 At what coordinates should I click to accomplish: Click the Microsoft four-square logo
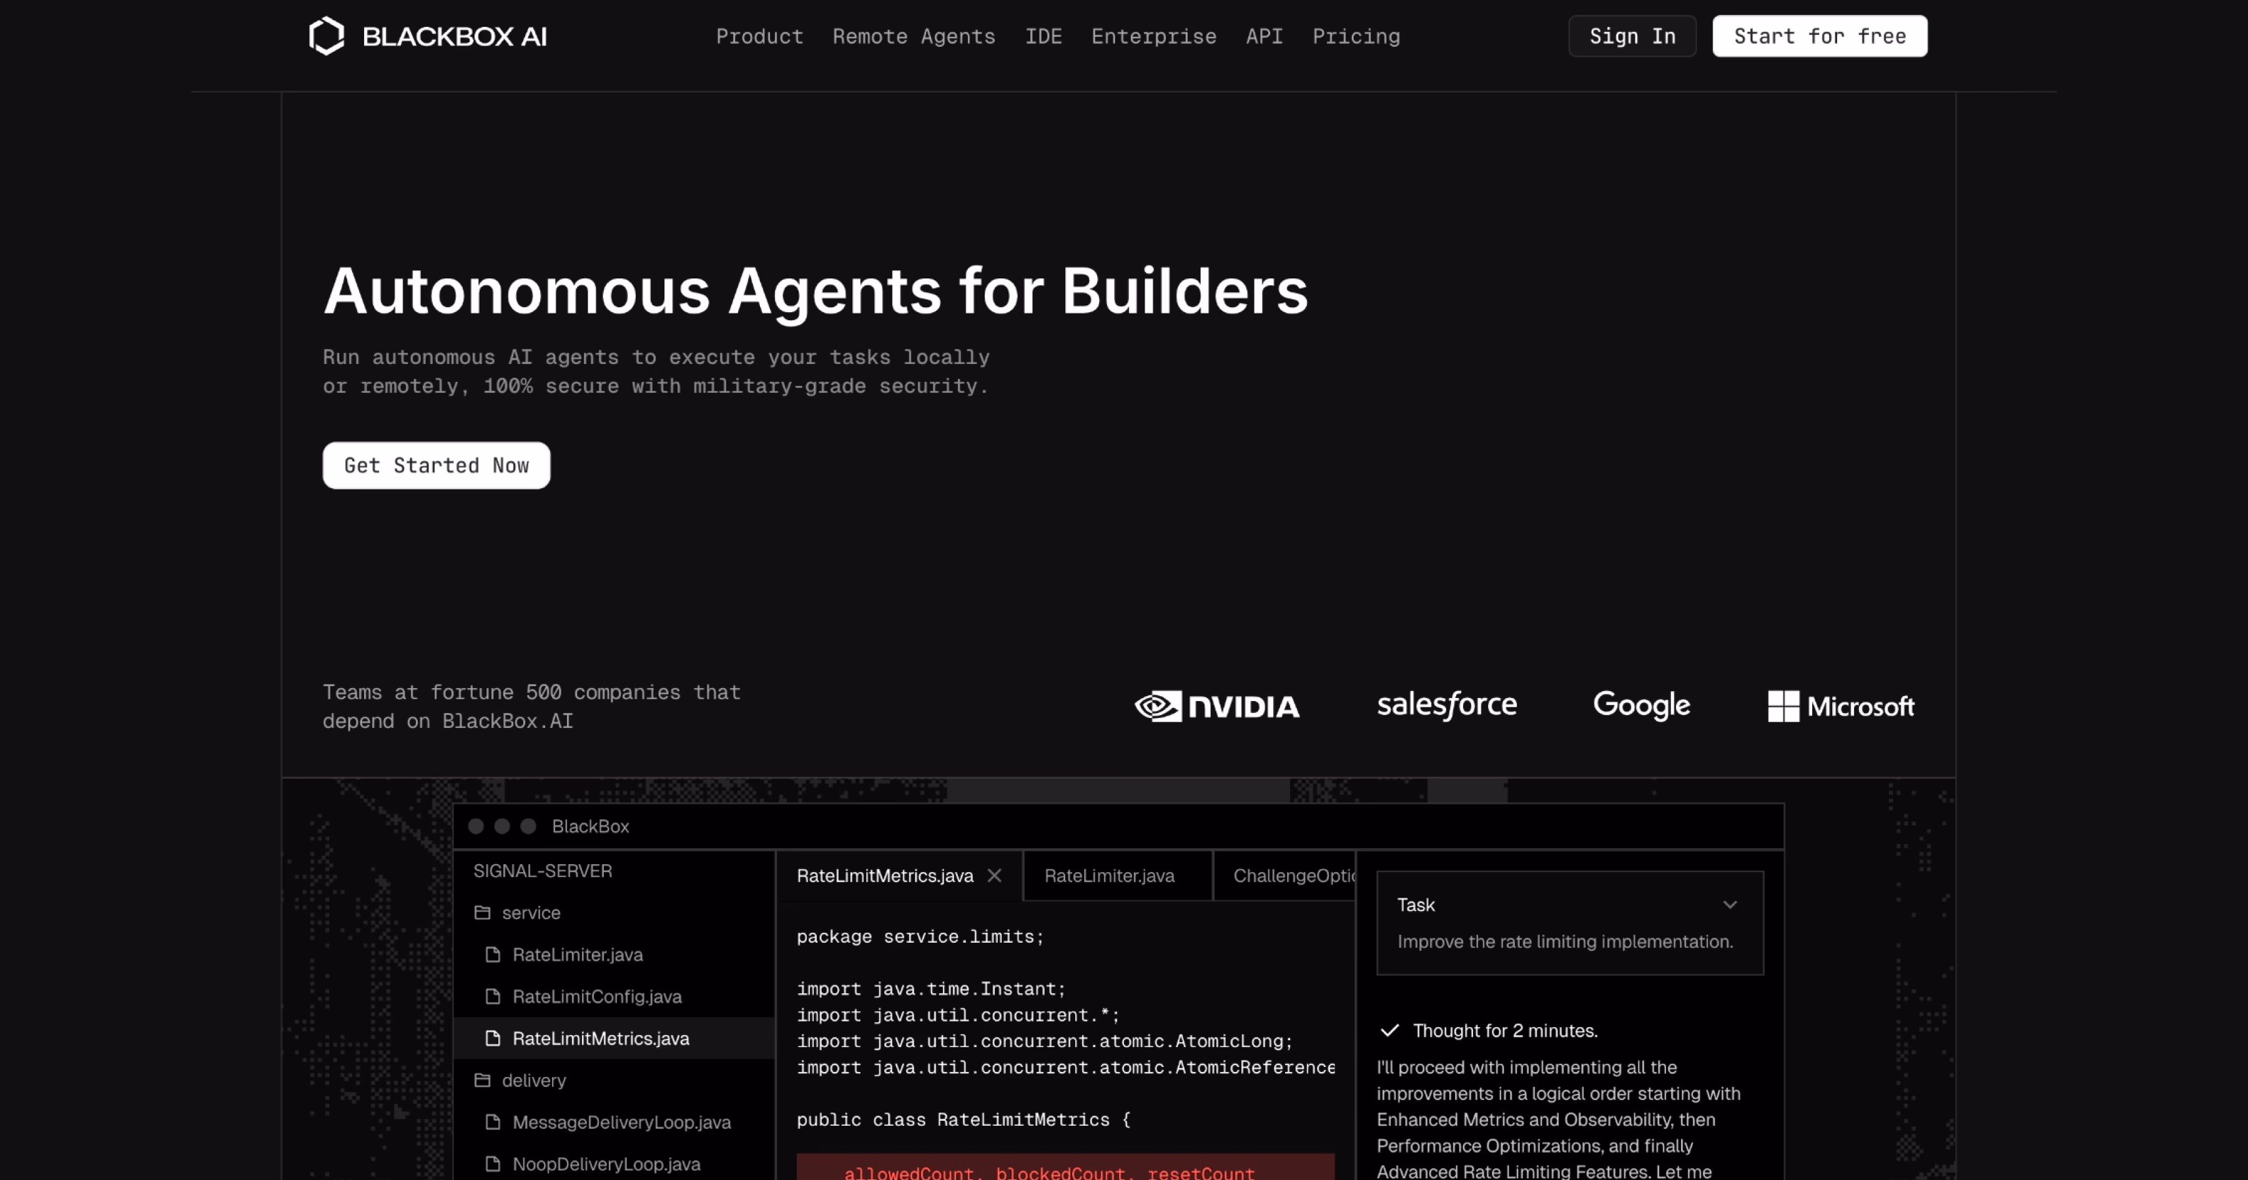1783,706
